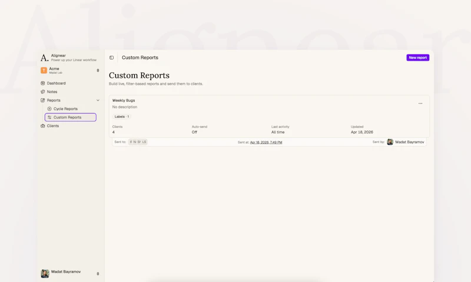Screen dimensions: 471x282
Task: Click 'Build live, filter-based reports' subtitle text
Action: (x=155, y=84)
